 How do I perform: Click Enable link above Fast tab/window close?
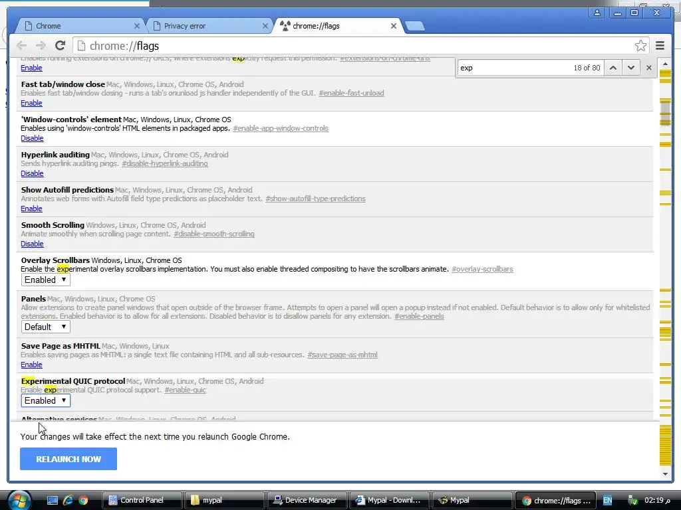31,68
